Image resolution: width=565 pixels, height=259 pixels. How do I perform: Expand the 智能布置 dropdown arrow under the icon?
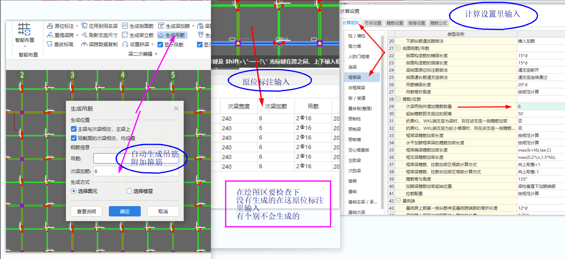(24, 46)
